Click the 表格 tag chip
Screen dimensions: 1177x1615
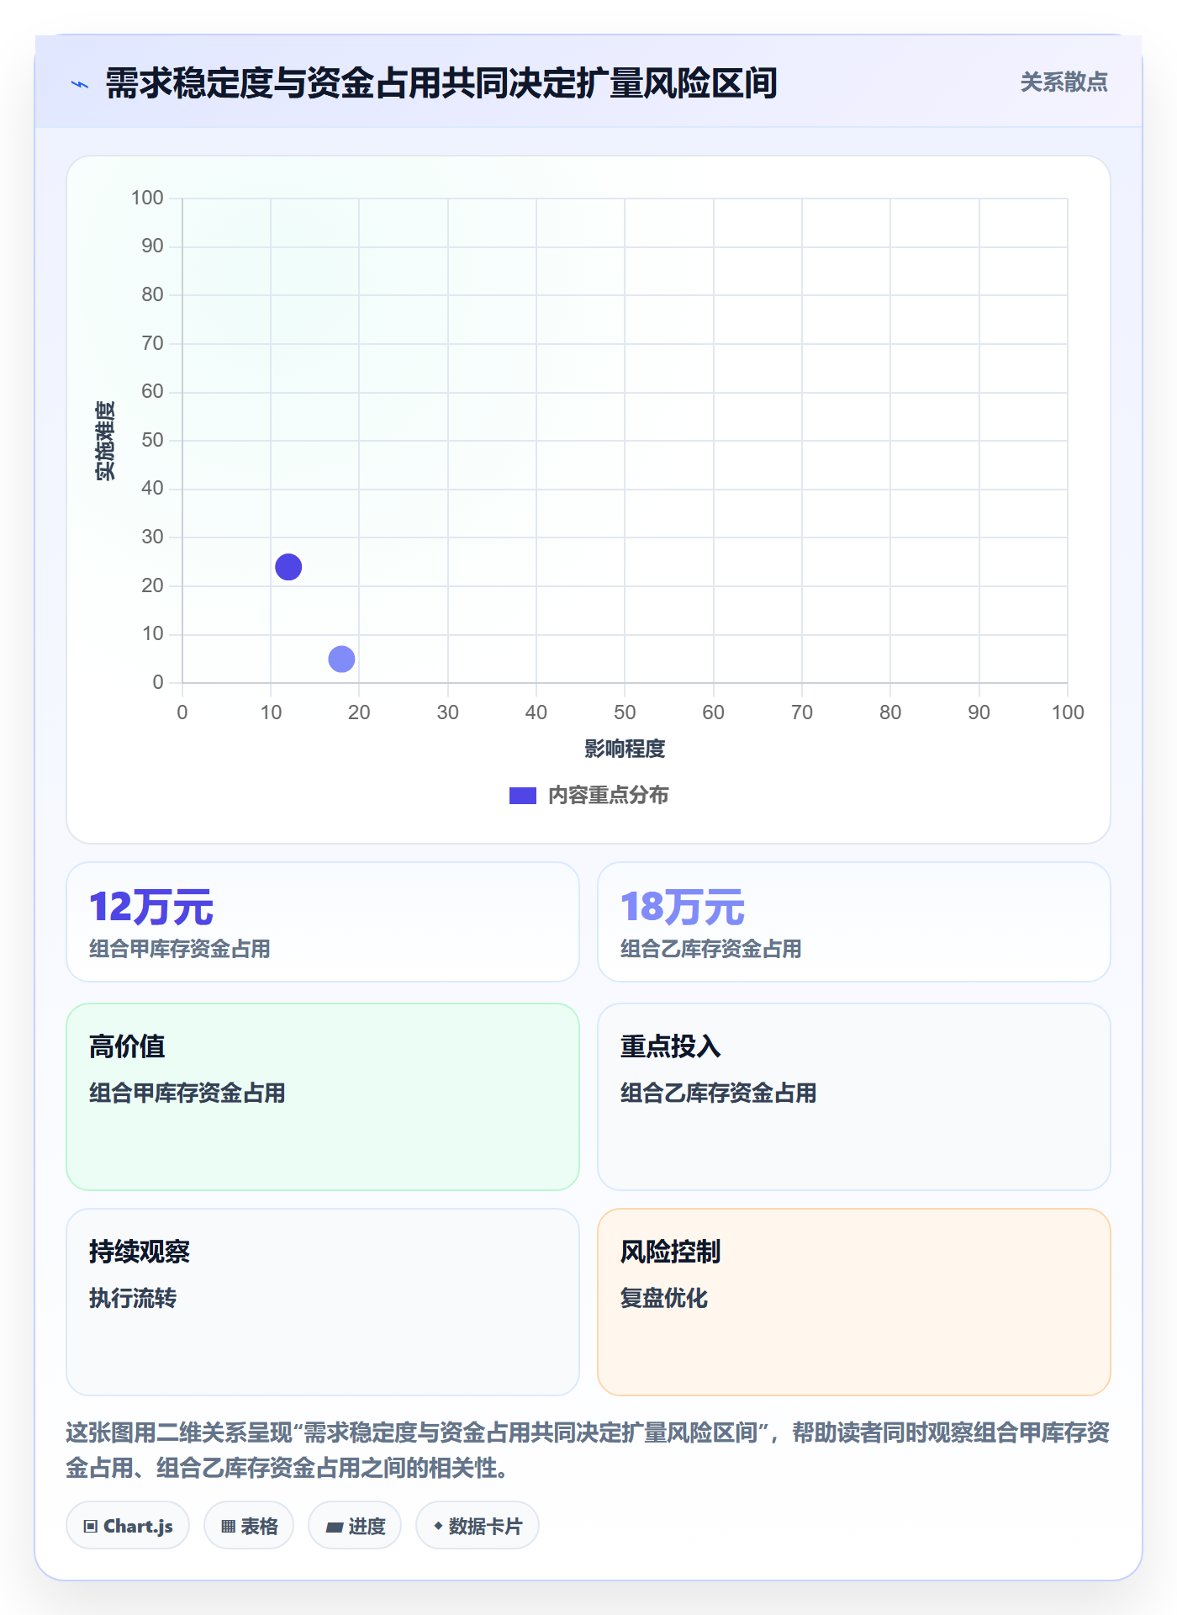pyautogui.click(x=249, y=1525)
